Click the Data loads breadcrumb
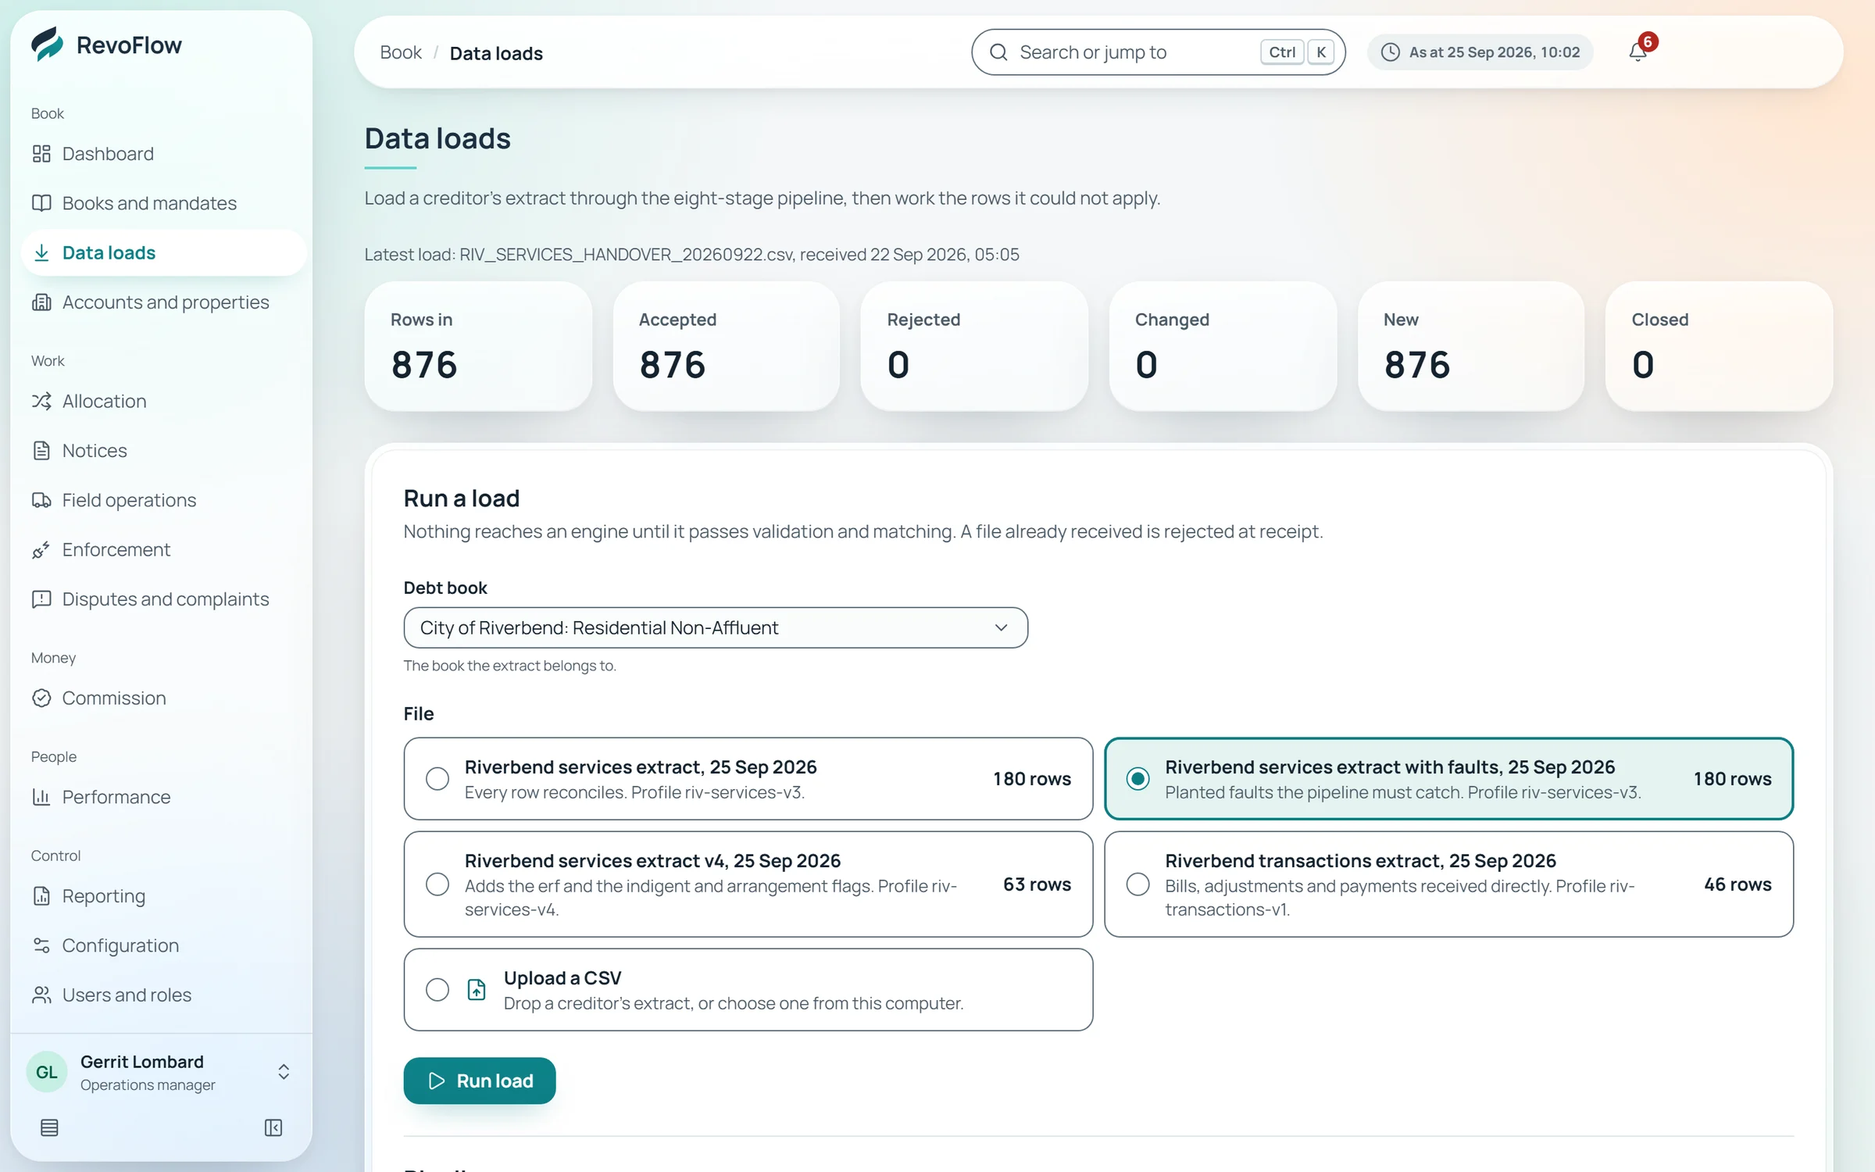 point(496,53)
